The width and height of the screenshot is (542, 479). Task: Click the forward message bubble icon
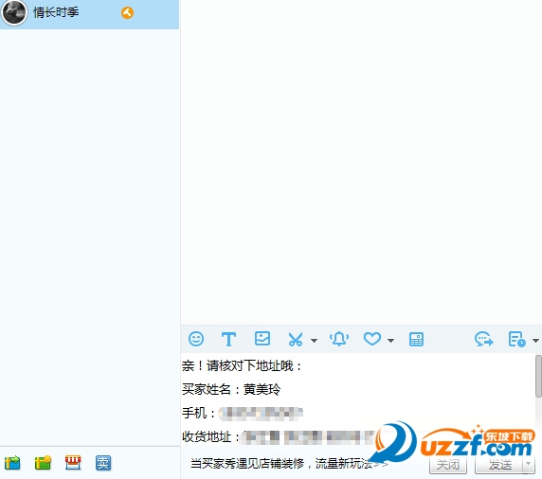click(484, 339)
